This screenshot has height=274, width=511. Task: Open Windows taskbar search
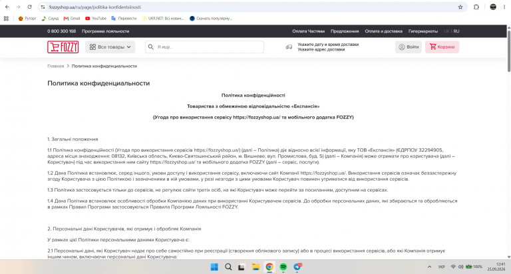coord(228,267)
